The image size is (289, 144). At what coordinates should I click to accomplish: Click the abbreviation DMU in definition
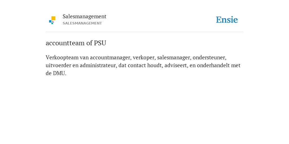tap(60, 73)
